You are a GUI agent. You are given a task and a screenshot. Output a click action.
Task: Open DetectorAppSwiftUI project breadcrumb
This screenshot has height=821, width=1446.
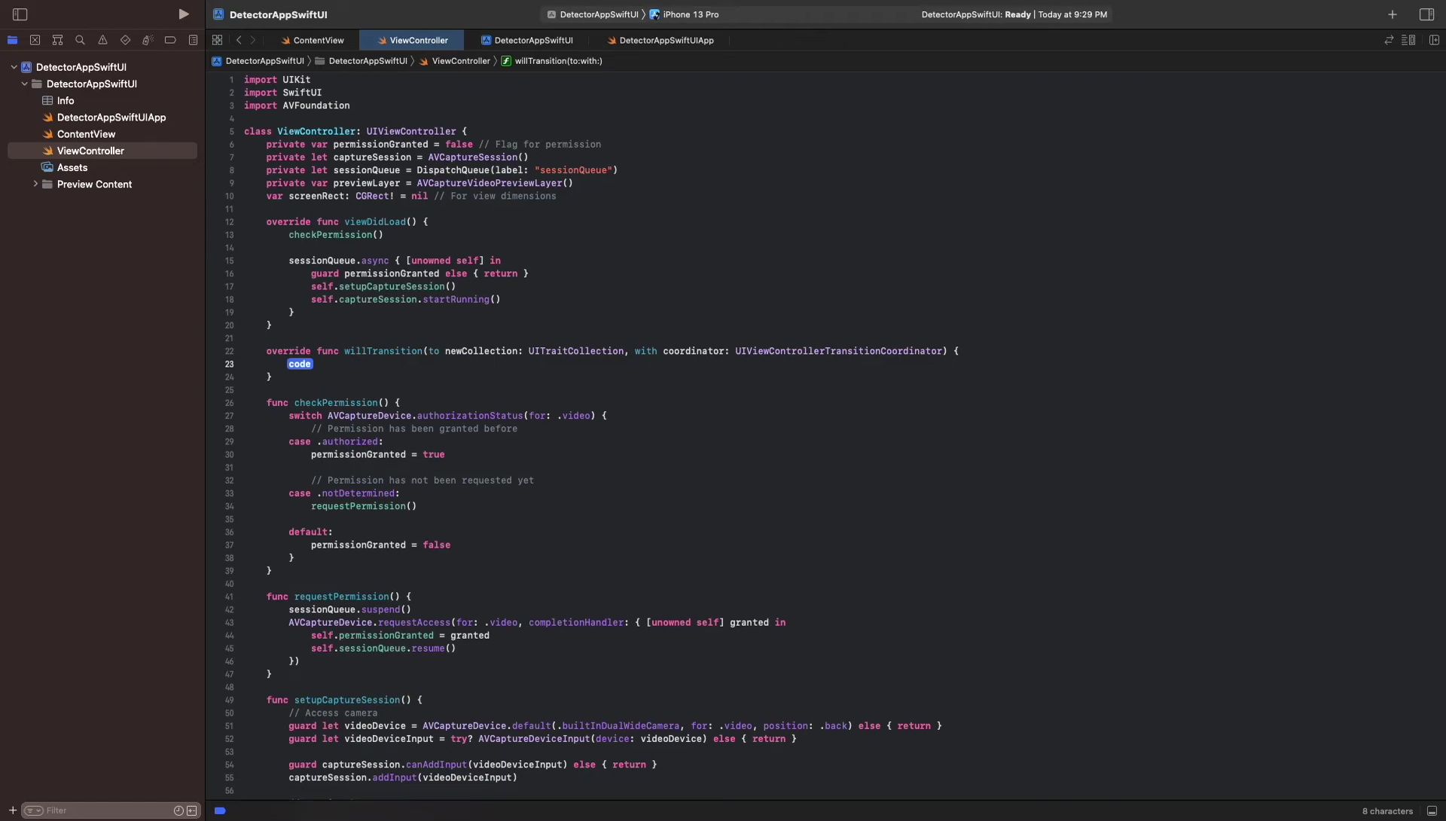click(258, 61)
